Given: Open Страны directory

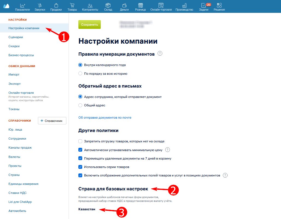Looking at the screenshot, I should 14,175.
